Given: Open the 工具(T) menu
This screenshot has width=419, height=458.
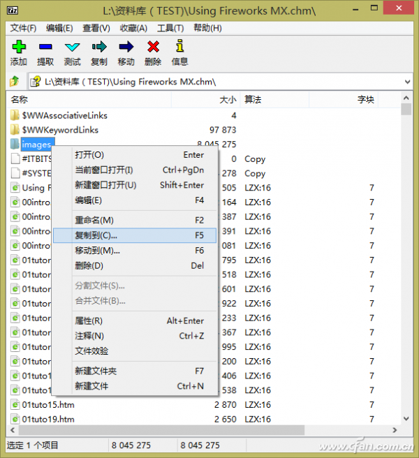Looking at the screenshot, I should pyautogui.click(x=170, y=29).
